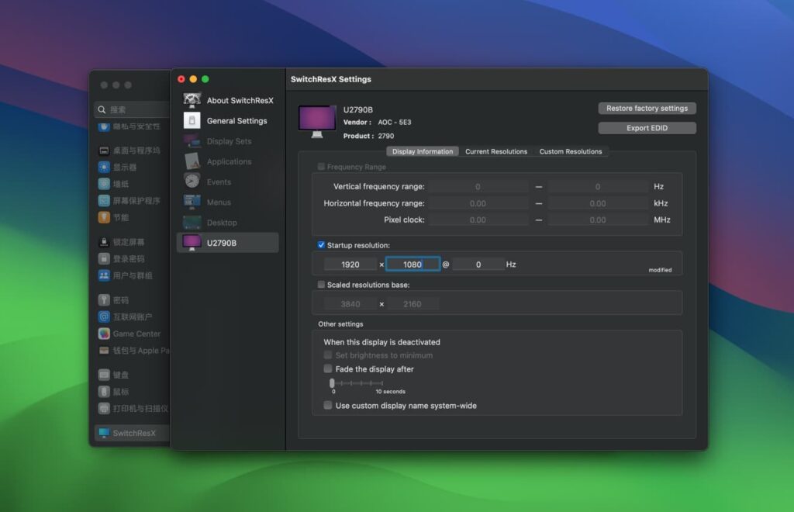Enable Scaled resolutions base
The image size is (794, 512).
click(x=321, y=285)
